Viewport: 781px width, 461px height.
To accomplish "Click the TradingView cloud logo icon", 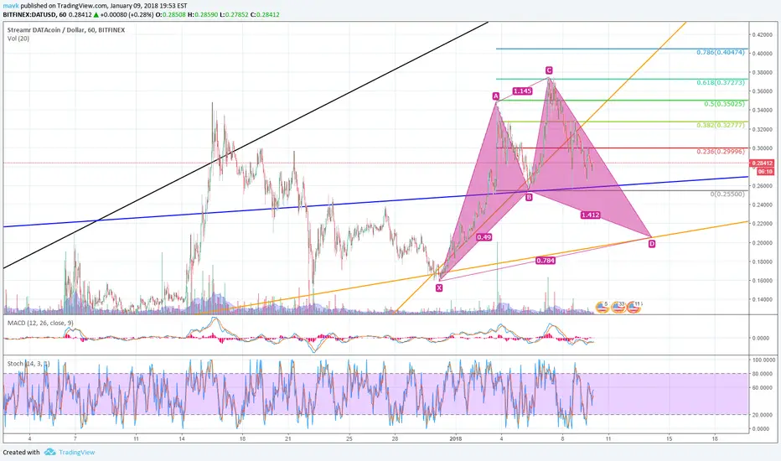I will point(49,452).
